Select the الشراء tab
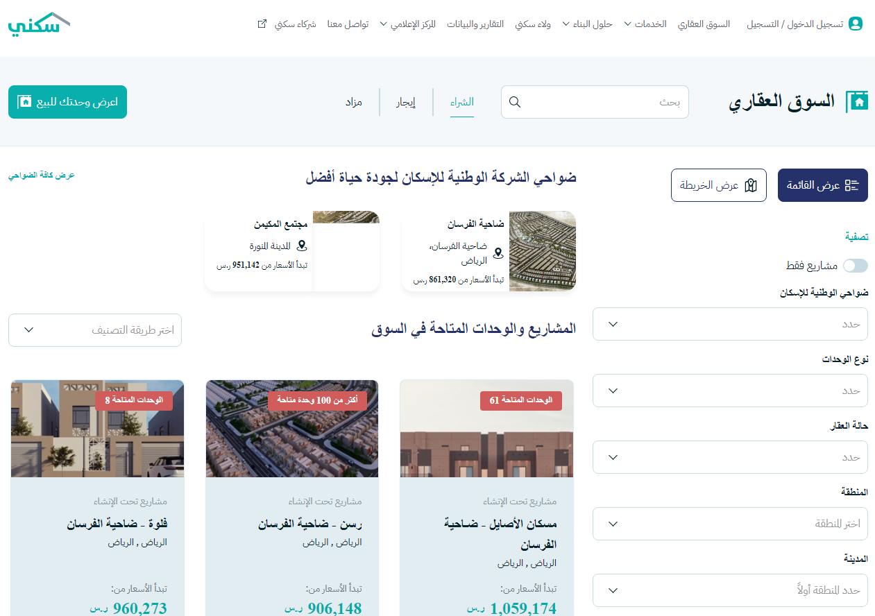This screenshot has width=875, height=616. pyautogui.click(x=462, y=102)
